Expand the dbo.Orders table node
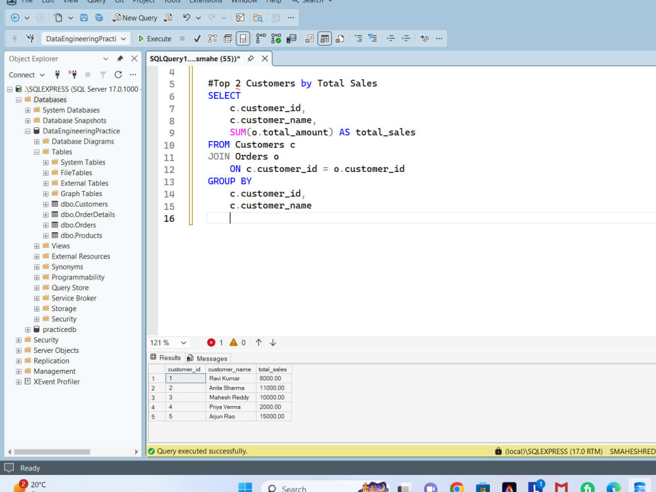The height and width of the screenshot is (492, 656). (46, 225)
